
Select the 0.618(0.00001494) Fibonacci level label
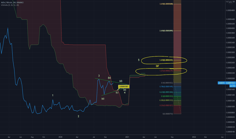pyautogui.click(x=166, y=92)
